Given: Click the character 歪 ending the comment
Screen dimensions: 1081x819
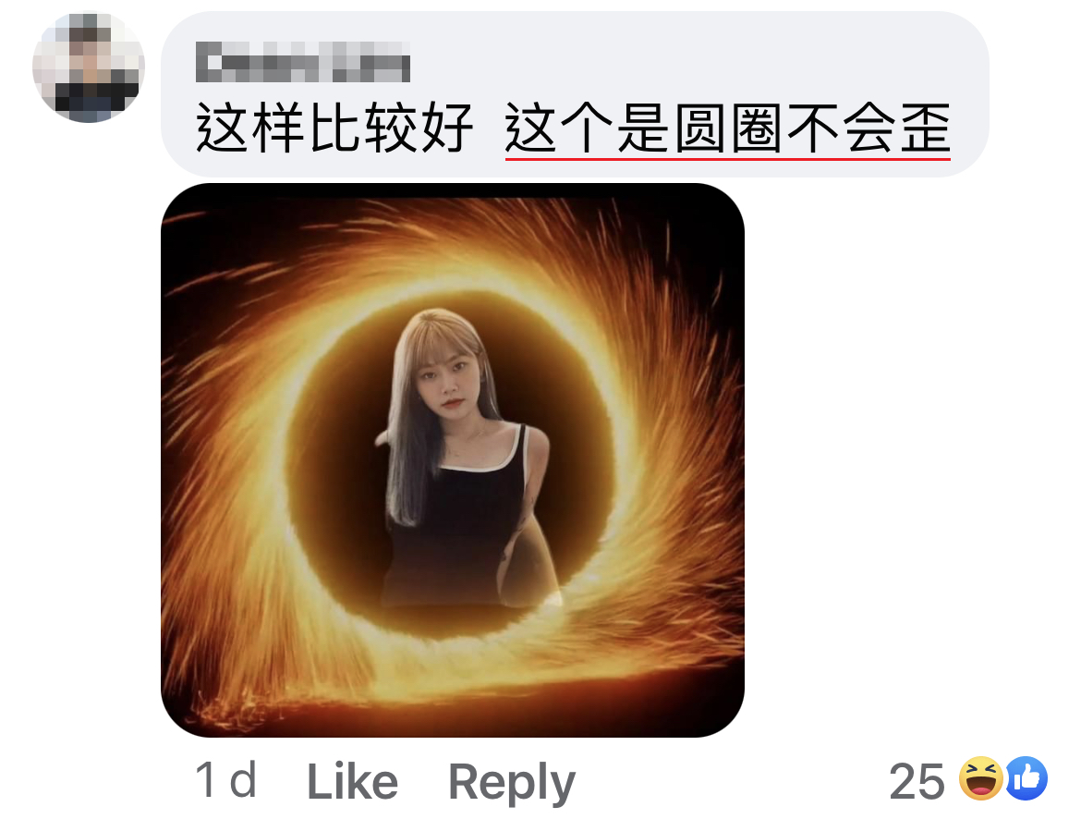Looking at the screenshot, I should tap(925, 128).
